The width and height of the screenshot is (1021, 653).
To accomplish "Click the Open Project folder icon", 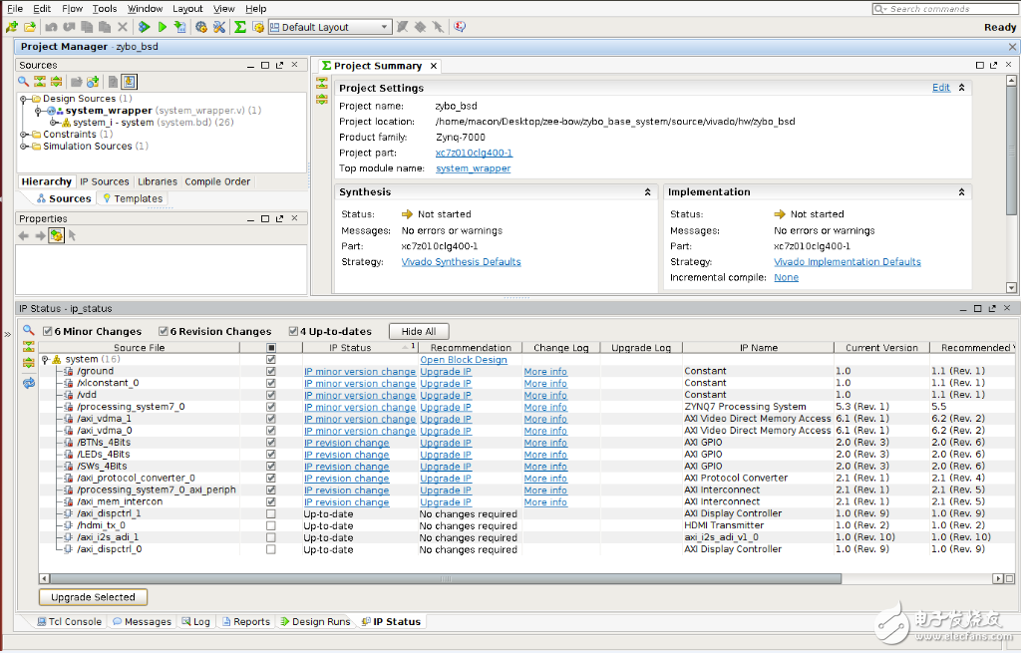I will 30,27.
